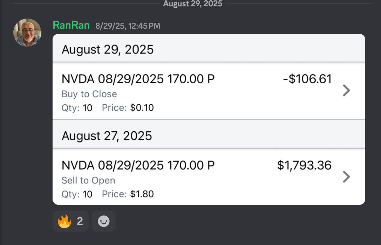Click the August 29, 2025 date divider
The width and height of the screenshot is (381, 245).
pyautogui.click(x=192, y=4)
